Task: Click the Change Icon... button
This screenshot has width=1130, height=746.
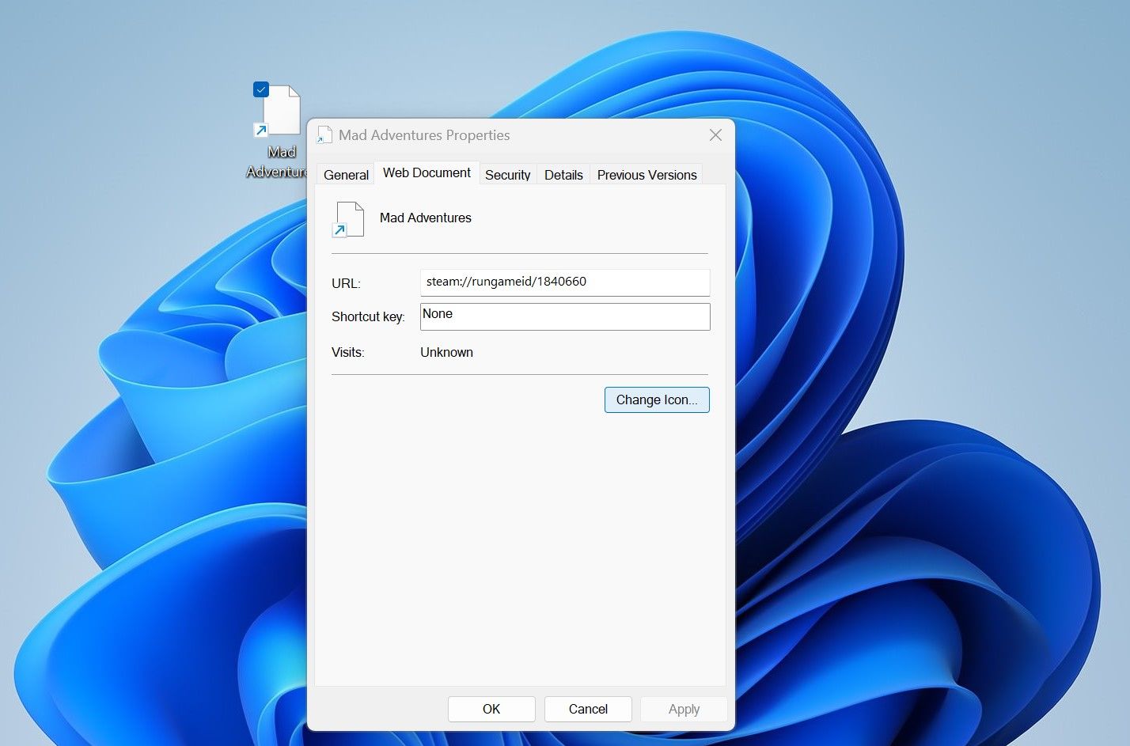Action: coord(657,400)
